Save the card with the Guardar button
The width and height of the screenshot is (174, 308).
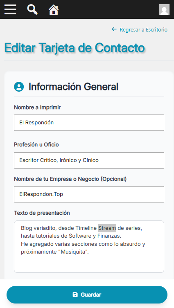pos(87,295)
